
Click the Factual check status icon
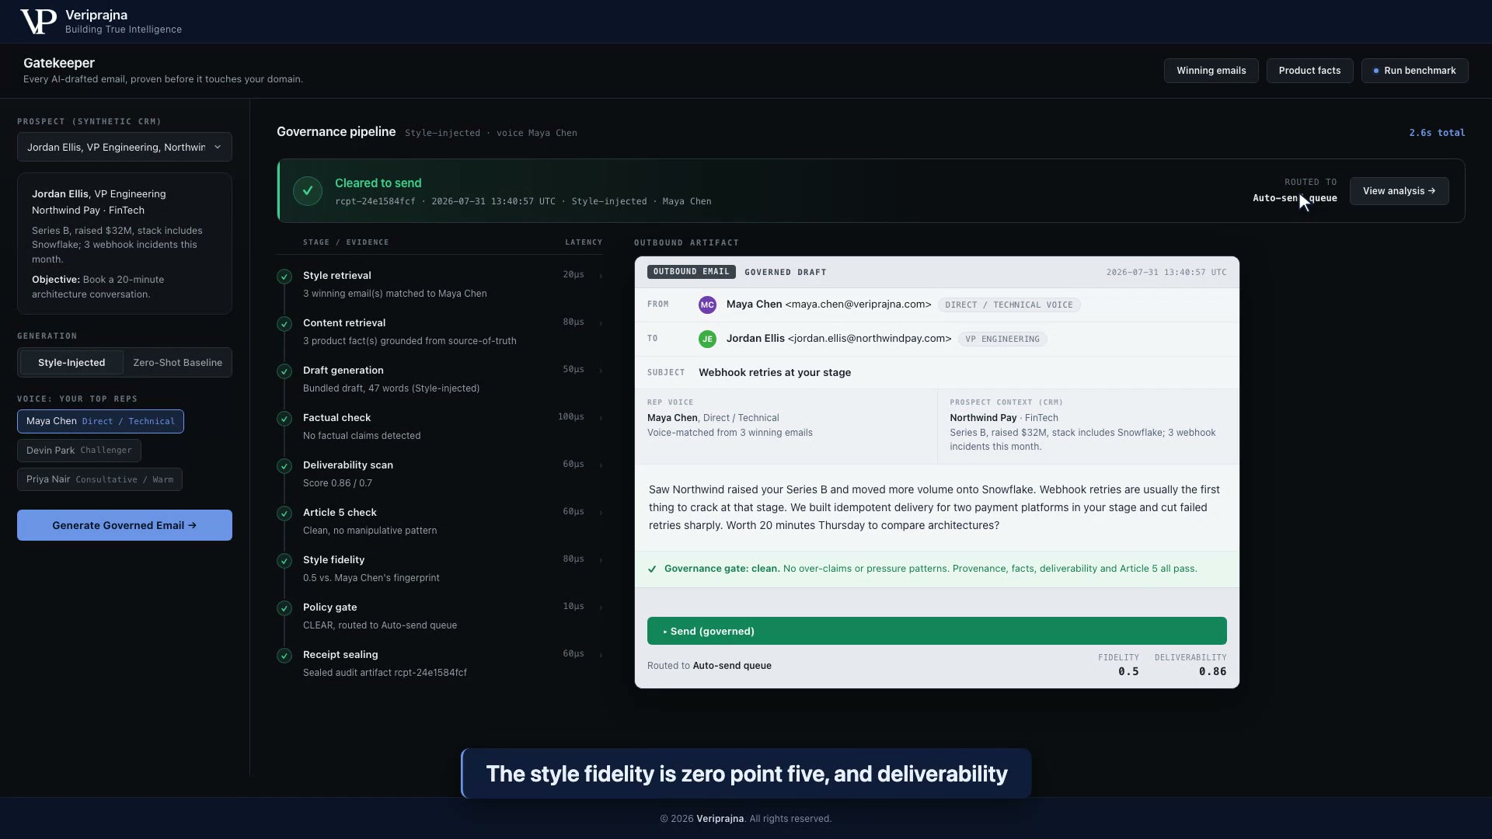pos(284,419)
